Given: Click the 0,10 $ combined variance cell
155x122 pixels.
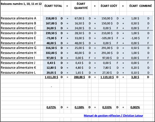Looking at the screenshot, I should click(135, 73).
